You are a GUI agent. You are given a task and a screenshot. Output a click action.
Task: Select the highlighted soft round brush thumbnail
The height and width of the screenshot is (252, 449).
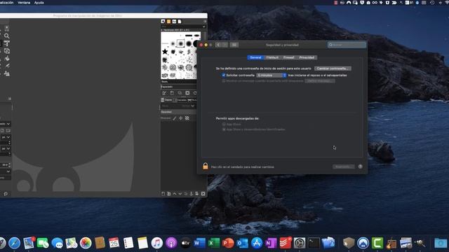pos(181,43)
